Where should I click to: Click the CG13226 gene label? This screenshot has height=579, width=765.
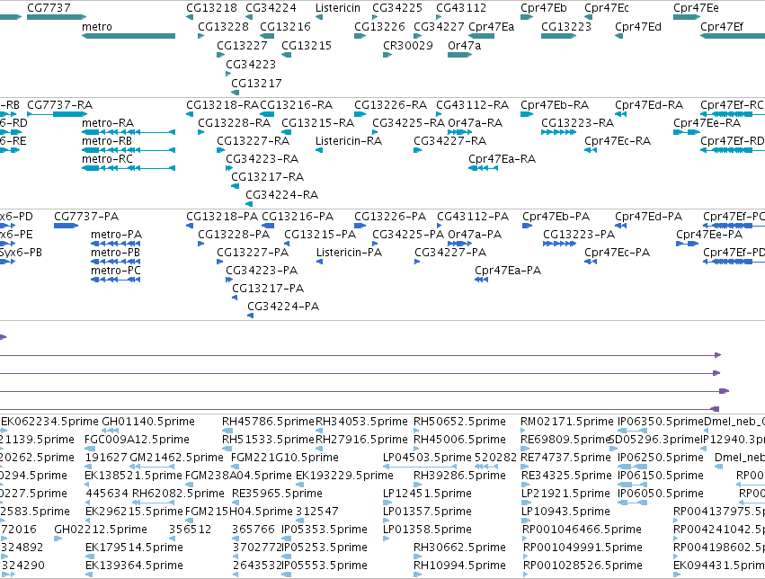(x=379, y=27)
